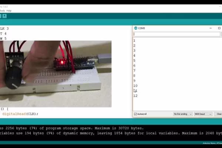The image size is (222, 148).
Task: Minimize the COM3 serial monitor window
Action: (x=211, y=28)
